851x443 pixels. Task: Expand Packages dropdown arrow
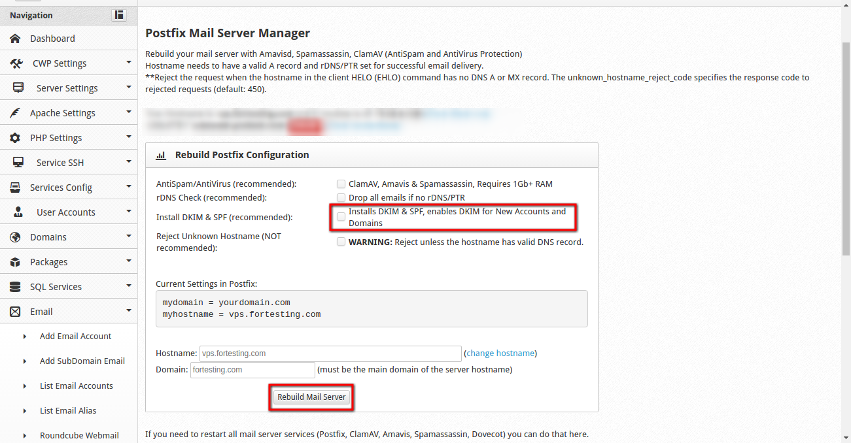[x=129, y=261]
